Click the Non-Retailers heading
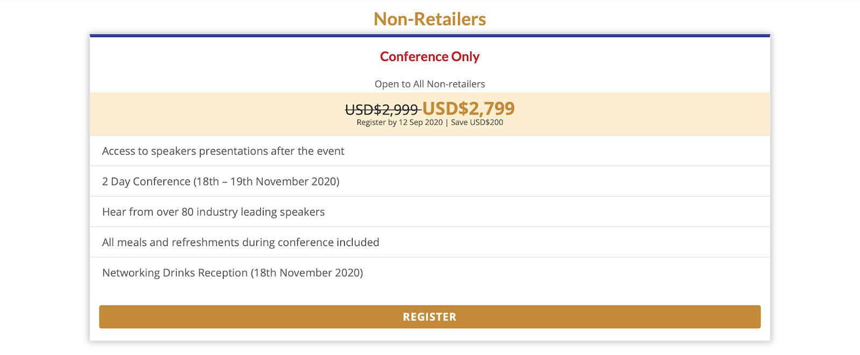The height and width of the screenshot is (355, 860). coord(429,19)
